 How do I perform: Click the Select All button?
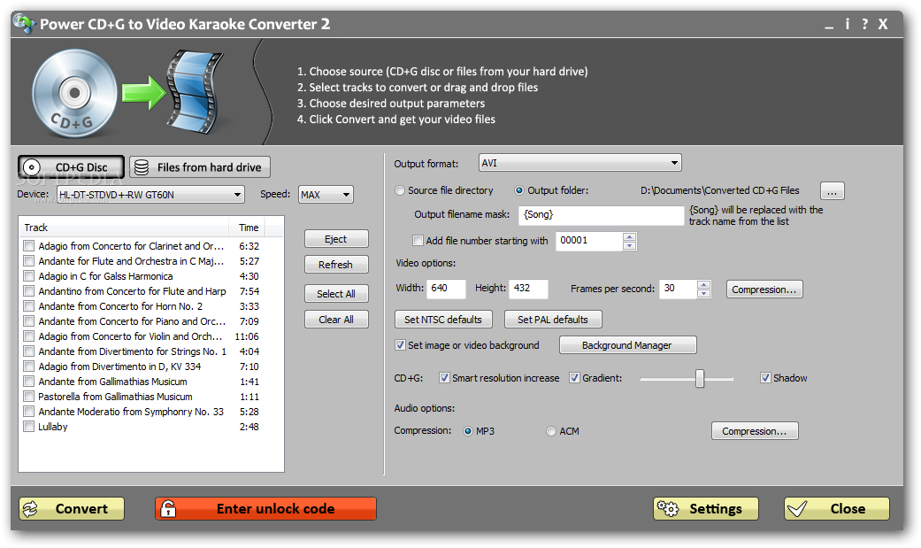point(336,293)
